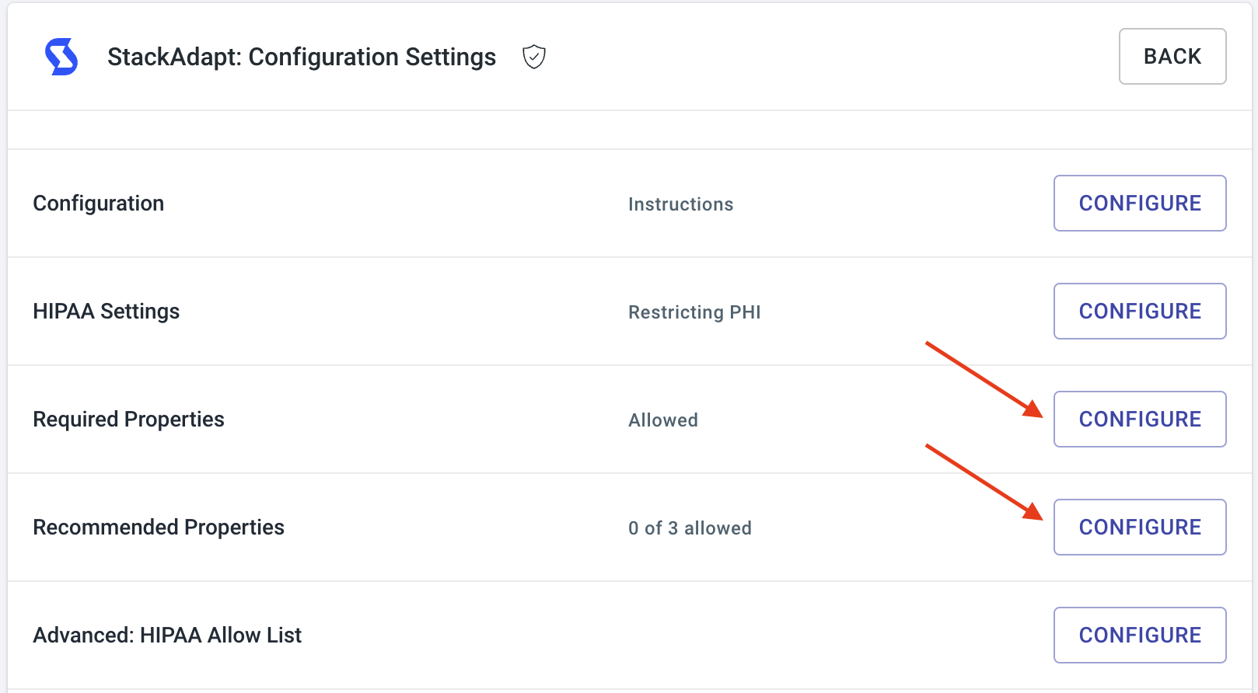Click the HIPAA Settings row label
The image size is (1258, 693).
107,312
